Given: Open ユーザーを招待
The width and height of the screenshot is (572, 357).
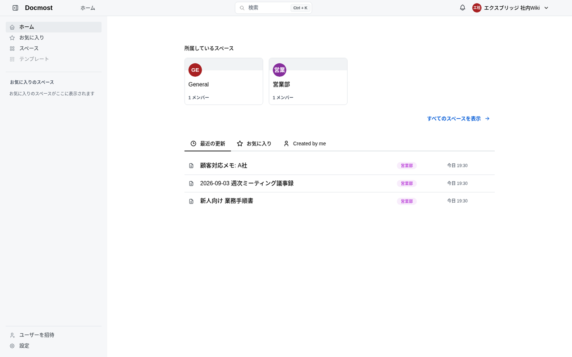Looking at the screenshot, I should (x=54, y=335).
